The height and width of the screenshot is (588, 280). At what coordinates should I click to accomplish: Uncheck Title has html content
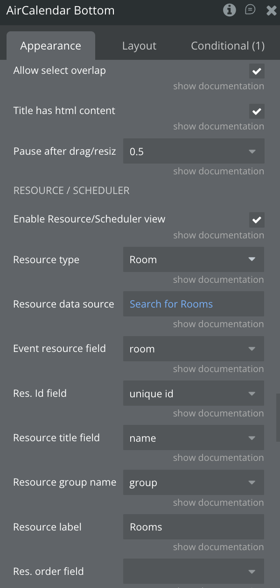pyautogui.click(x=257, y=112)
